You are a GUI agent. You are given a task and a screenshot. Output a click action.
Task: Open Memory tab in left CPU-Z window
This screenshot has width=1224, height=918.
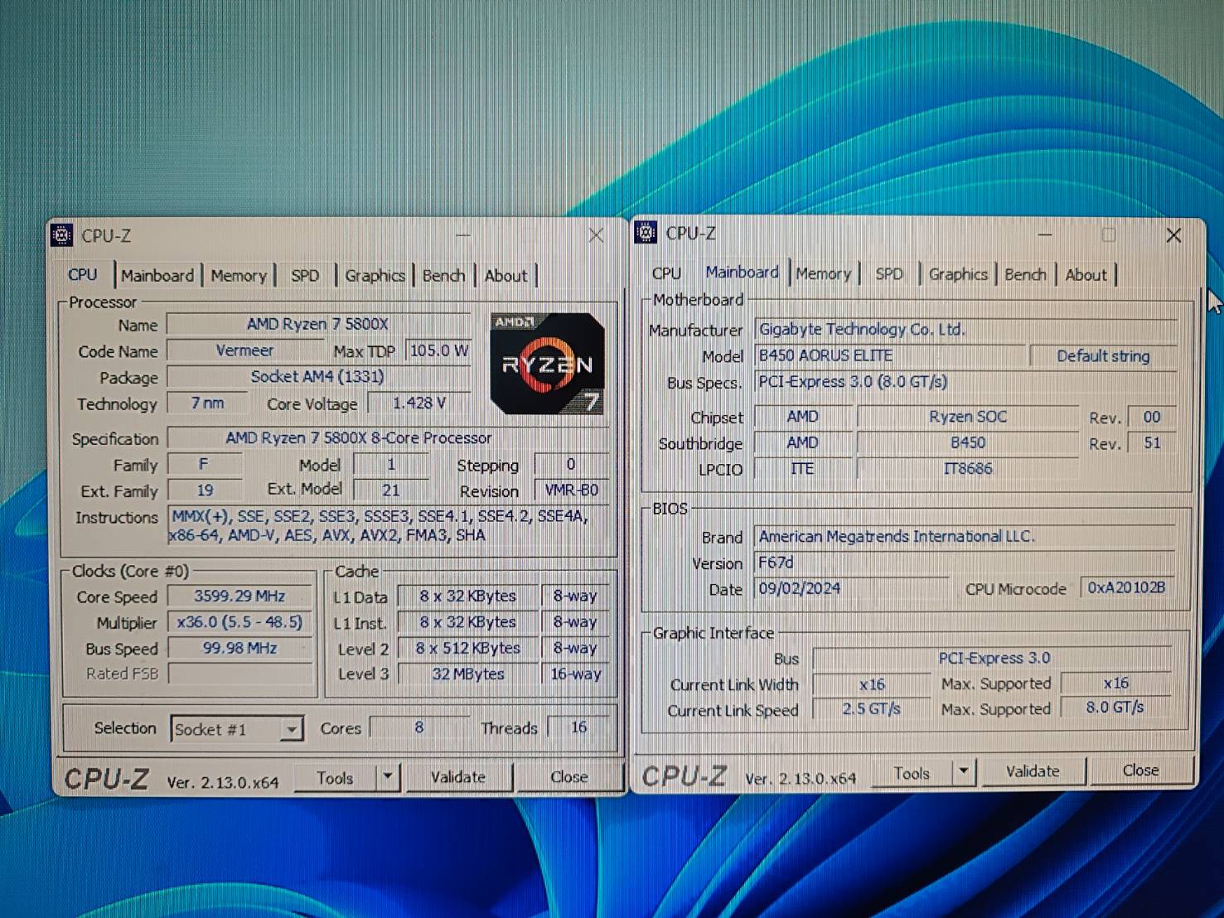click(239, 276)
